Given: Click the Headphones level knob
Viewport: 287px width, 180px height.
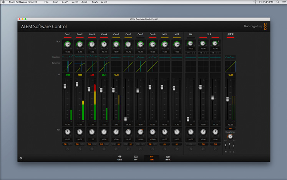Looking at the screenshot, I should click(230, 136).
